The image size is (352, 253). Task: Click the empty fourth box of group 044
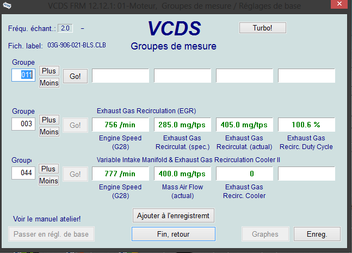(x=306, y=174)
